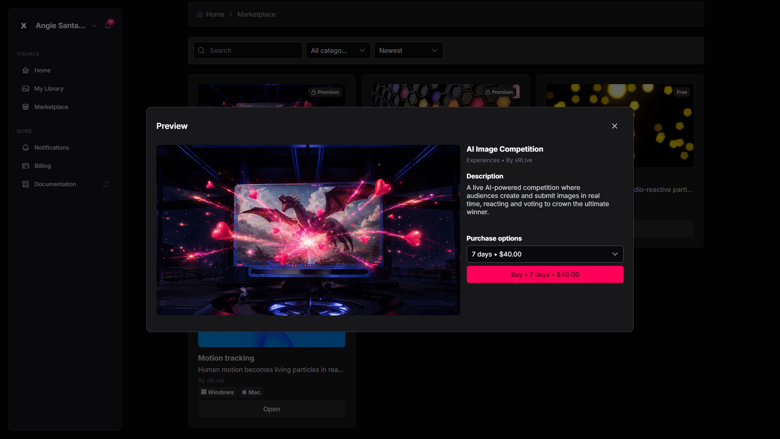Click the Premium badge on the first card

point(325,92)
